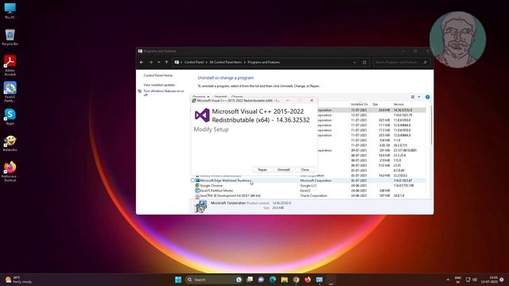Open recent locations dropdown next to Forward arrow
The height and width of the screenshot is (286, 509).
[159, 62]
